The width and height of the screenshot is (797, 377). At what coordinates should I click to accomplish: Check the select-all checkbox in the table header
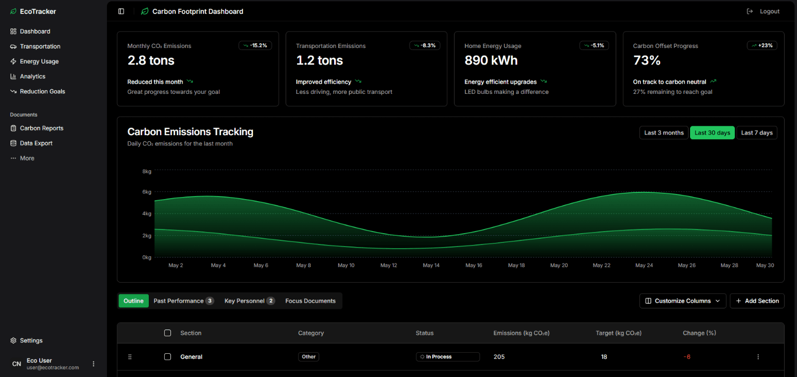(x=167, y=333)
